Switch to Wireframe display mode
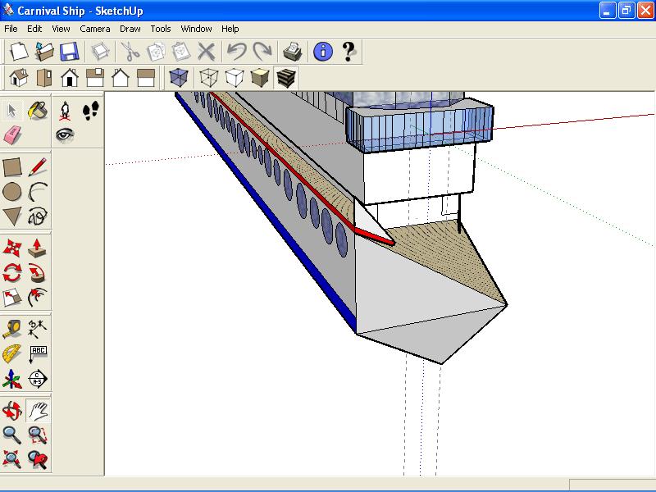The image size is (656, 492). tap(209, 78)
